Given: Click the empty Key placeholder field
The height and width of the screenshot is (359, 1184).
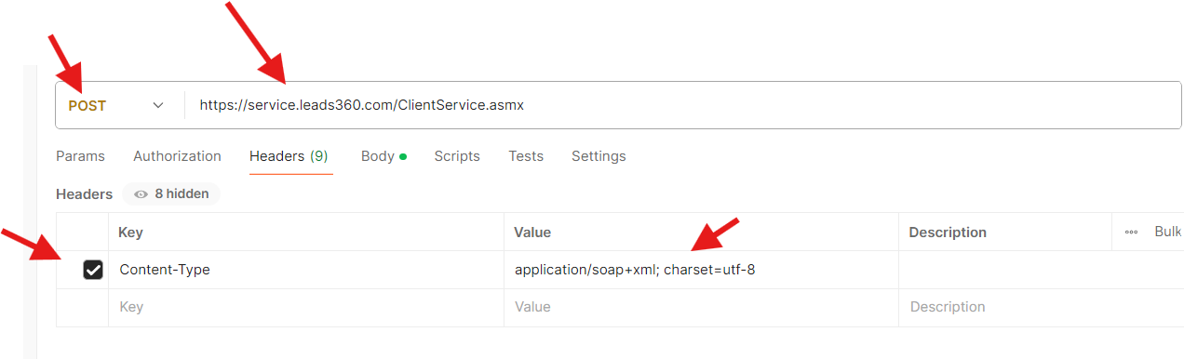Looking at the screenshot, I should (306, 307).
